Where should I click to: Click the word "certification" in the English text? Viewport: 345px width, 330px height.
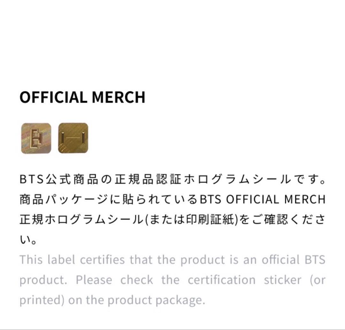click(x=221, y=280)
